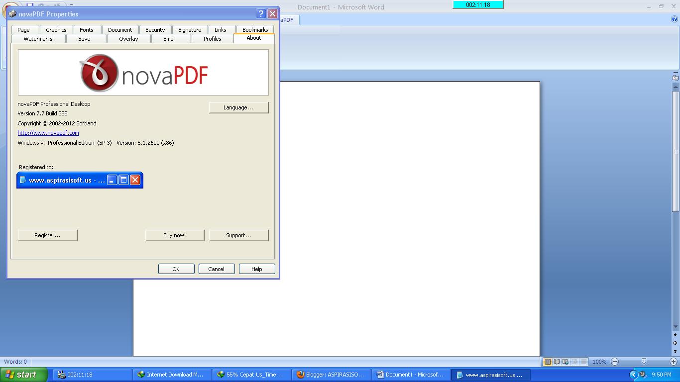The image size is (680, 382).
Task: Open the www.novapdf.com link
Action: pos(48,133)
